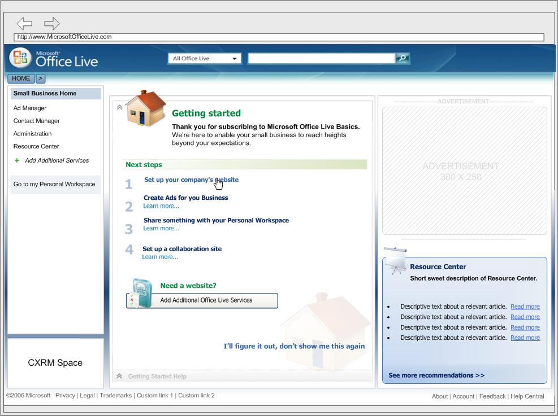Open Ad Manager from sidebar
Viewport: 558px width, 416px height.
coord(30,108)
